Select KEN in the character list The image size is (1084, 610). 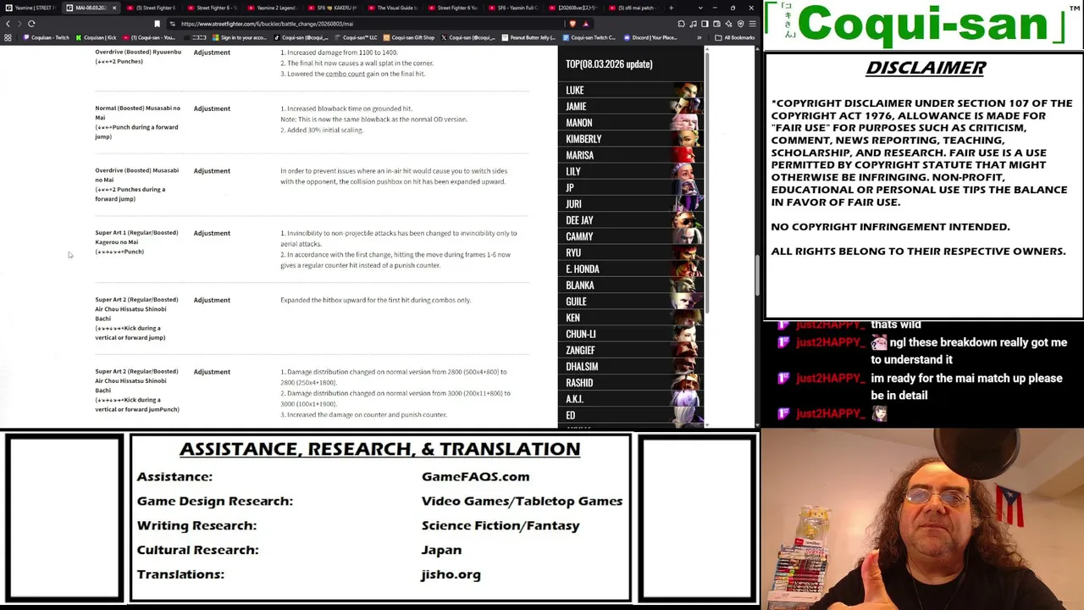pos(630,318)
